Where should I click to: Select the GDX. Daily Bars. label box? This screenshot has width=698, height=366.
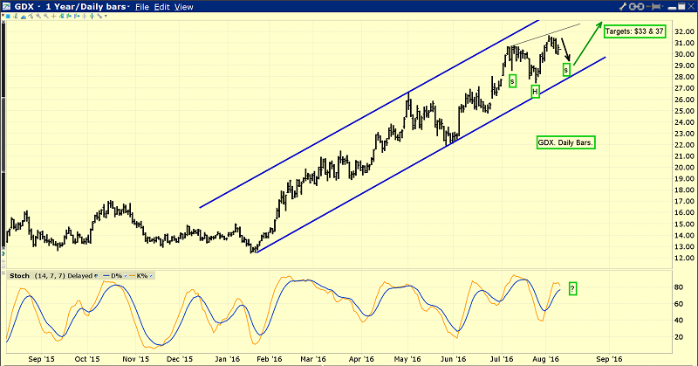point(563,142)
